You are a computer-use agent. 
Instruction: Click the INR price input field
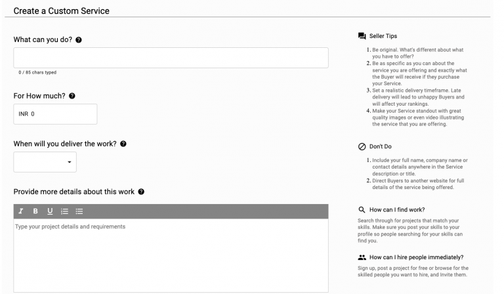tap(55, 114)
